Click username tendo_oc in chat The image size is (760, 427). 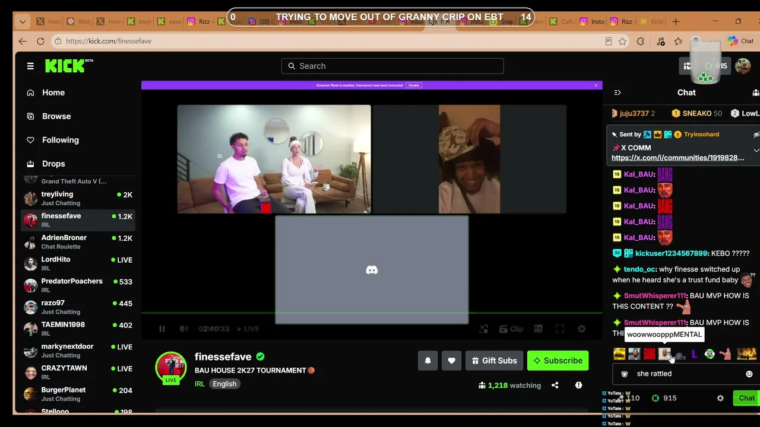(639, 269)
